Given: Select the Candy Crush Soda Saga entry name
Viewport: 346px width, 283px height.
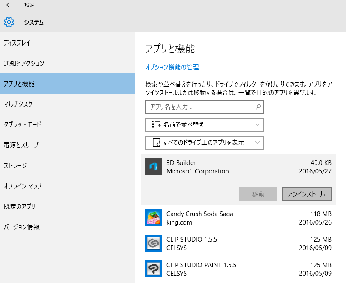Looking at the screenshot, I should click(200, 214).
